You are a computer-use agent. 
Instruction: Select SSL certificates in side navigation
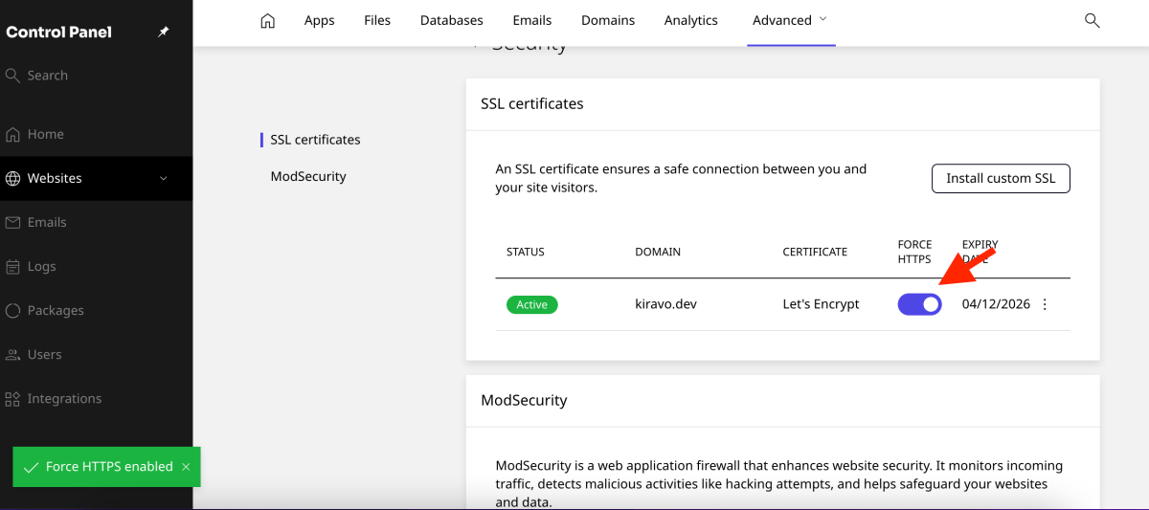315,140
